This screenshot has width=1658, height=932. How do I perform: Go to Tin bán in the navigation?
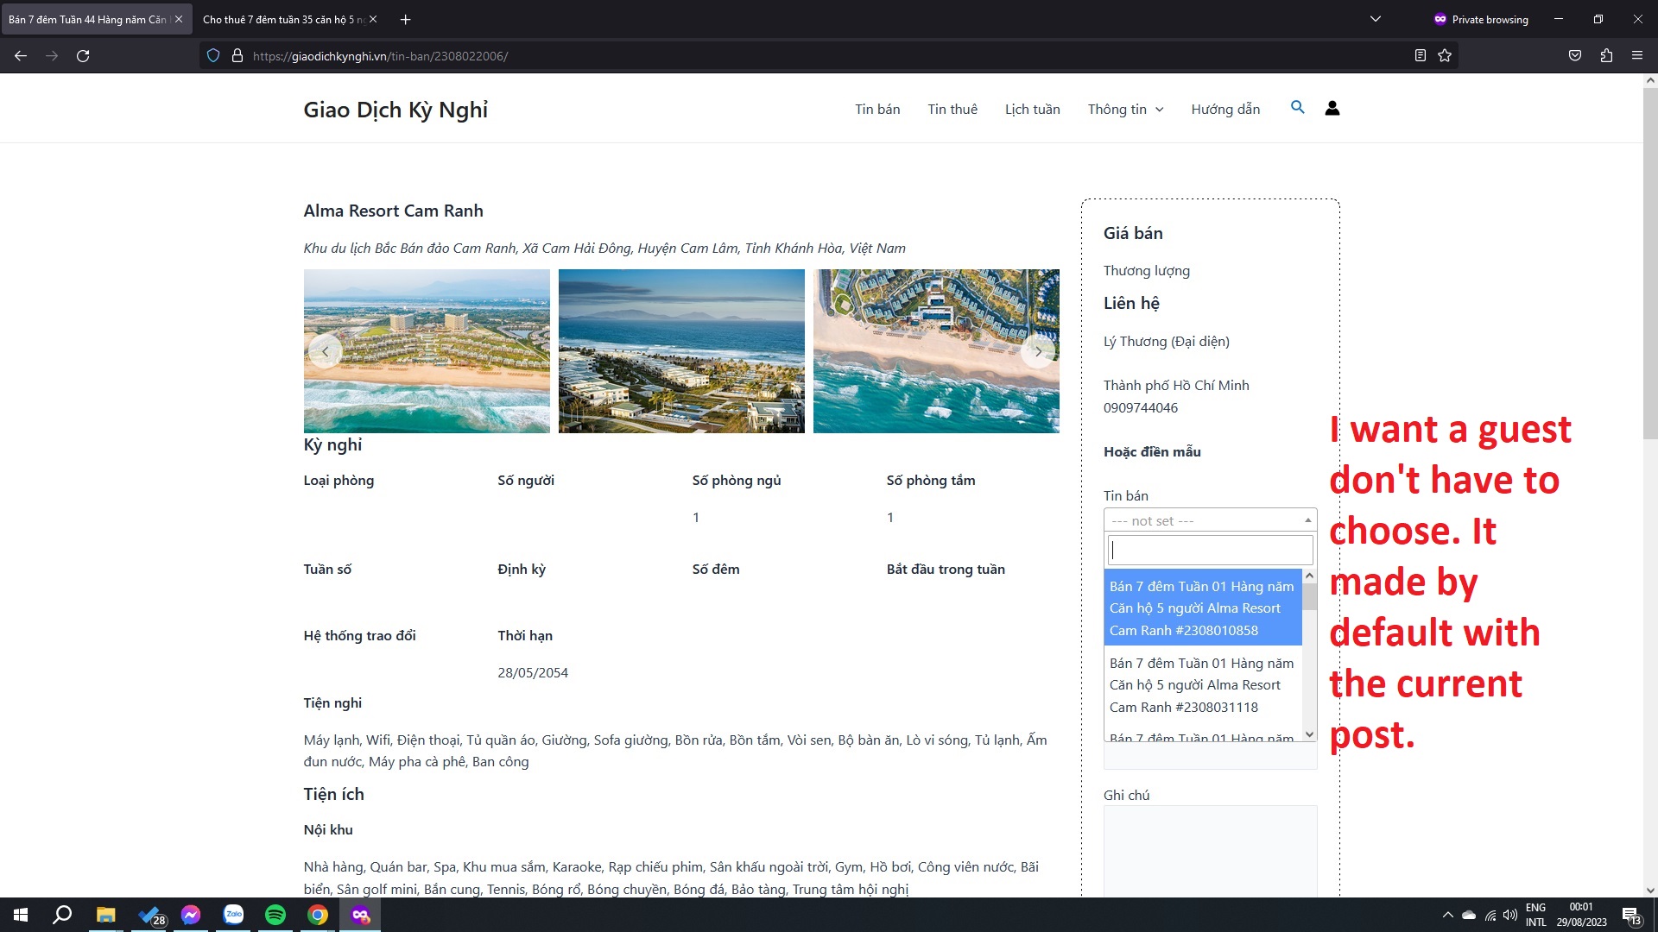(877, 110)
